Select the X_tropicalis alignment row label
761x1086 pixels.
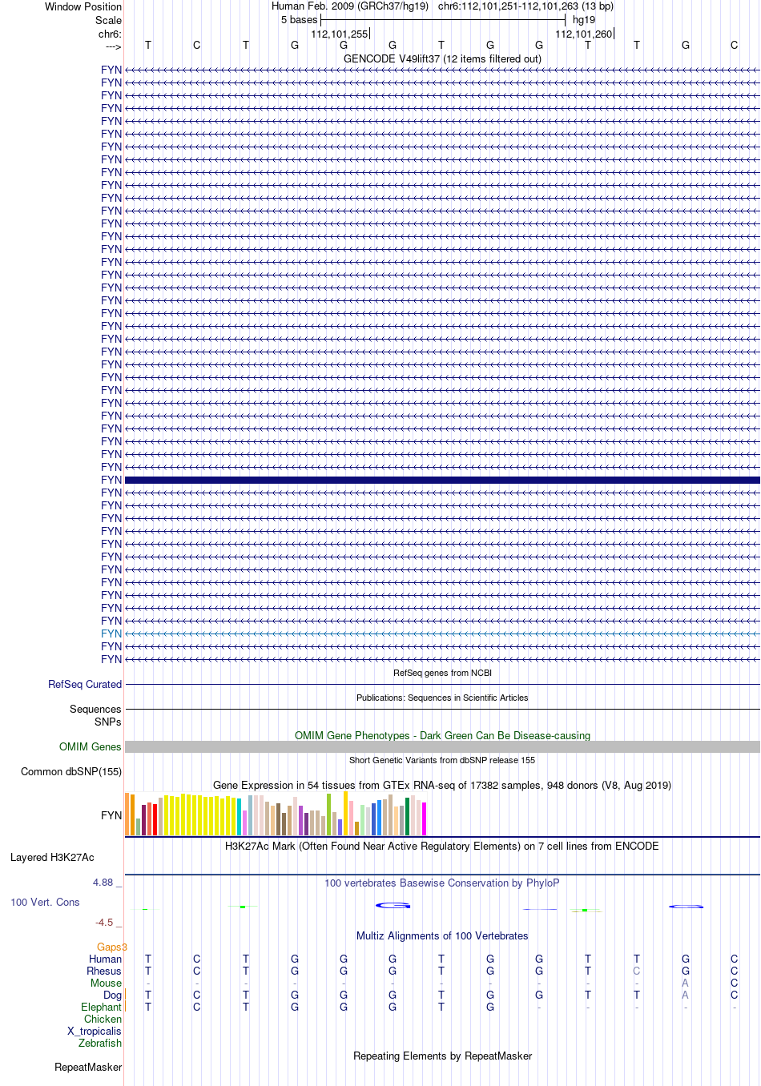click(x=95, y=1031)
